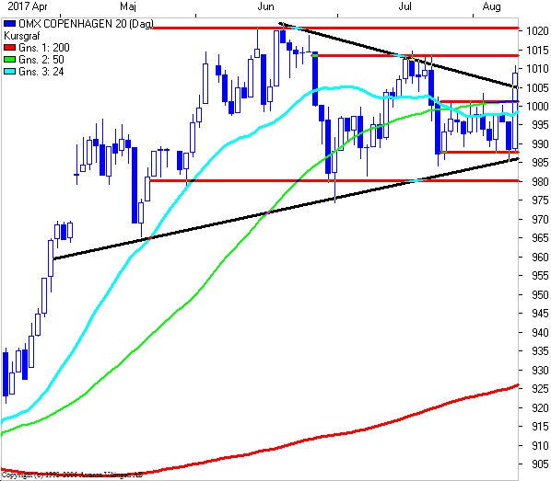
Task: Click the 2017 Apr axis label
Action: point(28,6)
